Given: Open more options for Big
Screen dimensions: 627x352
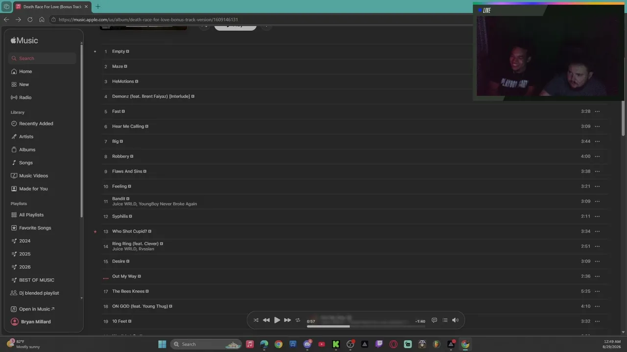Looking at the screenshot, I should 597,141.
